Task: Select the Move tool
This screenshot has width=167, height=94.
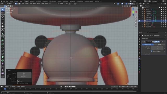Action: tap(3, 16)
